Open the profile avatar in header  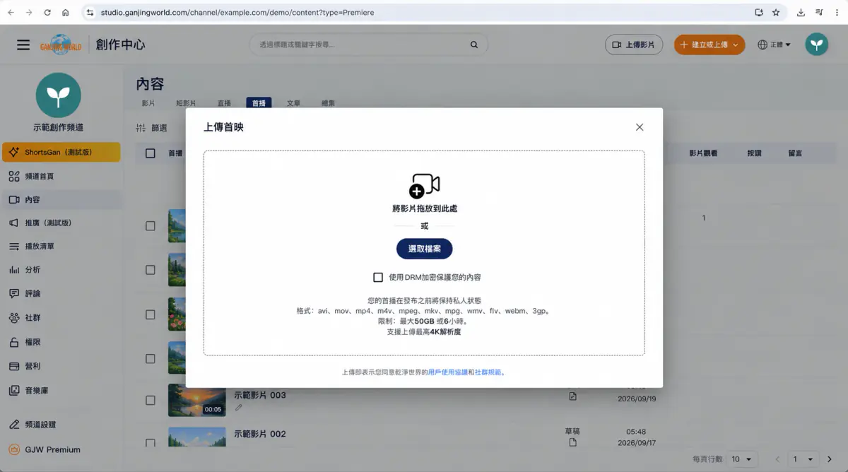coord(816,45)
